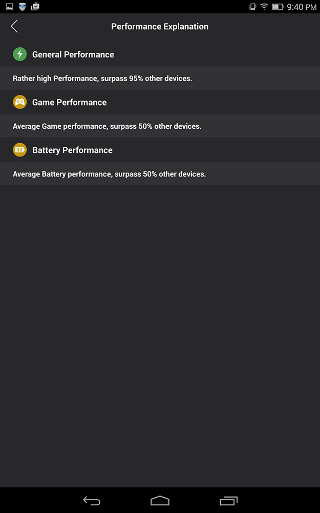Select the General Performance heading
Screen dimensions: 320x513
73,54
